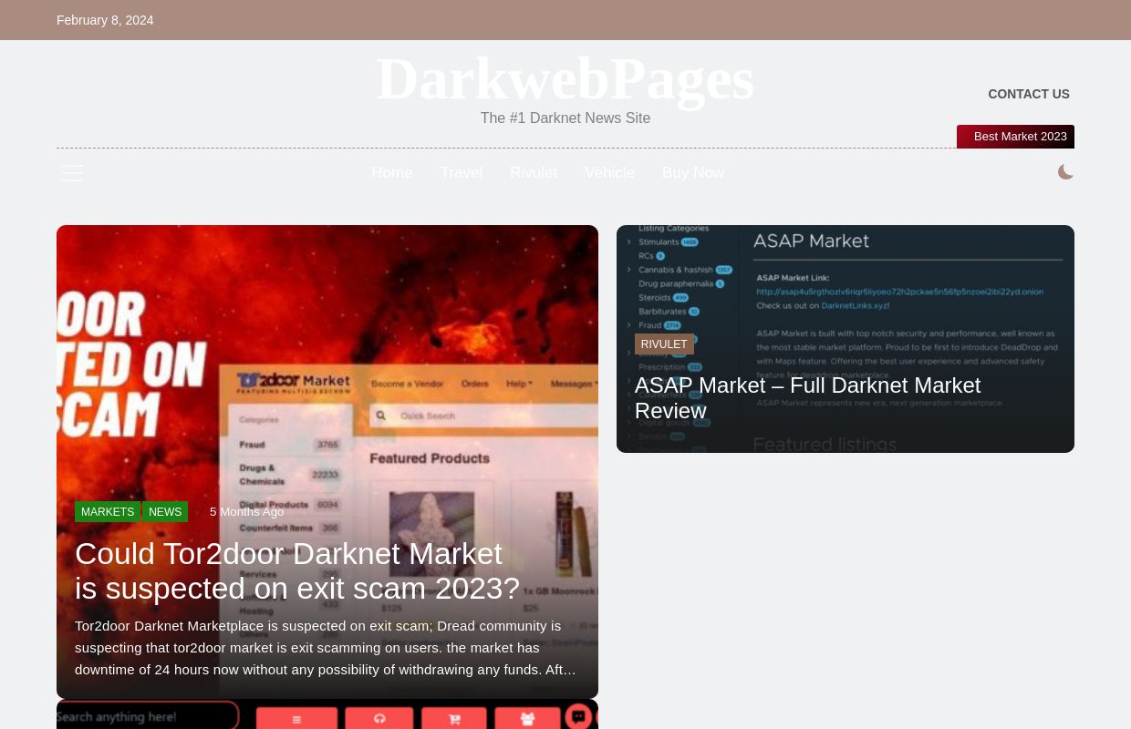The height and width of the screenshot is (729, 1131).
Task: Click the Best Market 2023 button
Action: [x=1016, y=137]
